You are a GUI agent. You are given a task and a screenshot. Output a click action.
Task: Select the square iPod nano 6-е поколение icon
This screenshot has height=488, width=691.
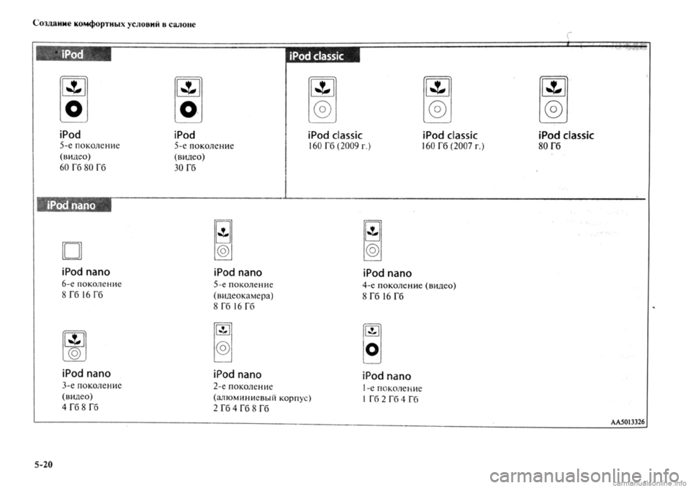click(x=72, y=250)
